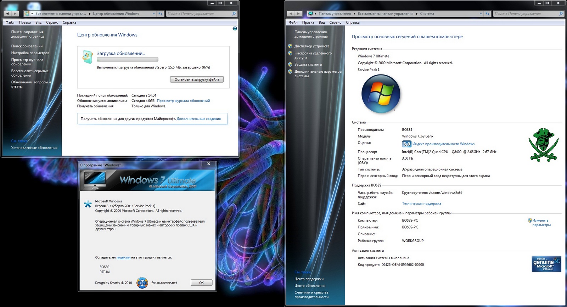Click back arrow in Windows Update window
Screen dimensions: 567x307
tap(8, 13)
